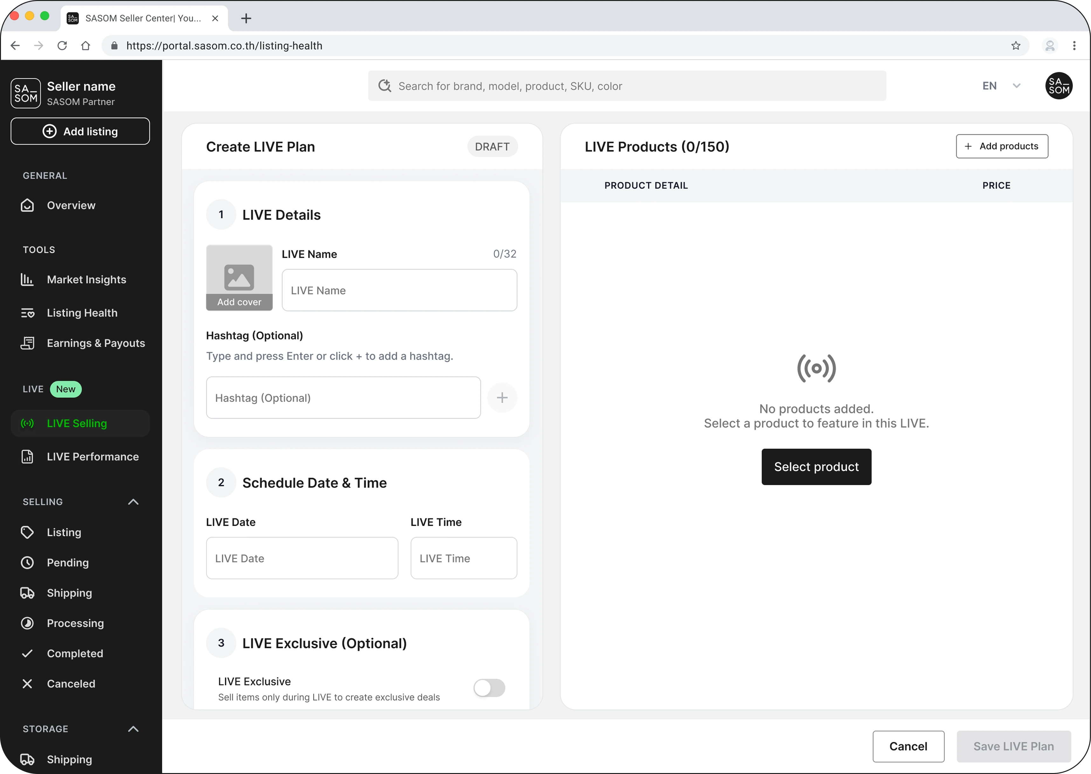Click the Completed checkmark icon

pos(27,653)
